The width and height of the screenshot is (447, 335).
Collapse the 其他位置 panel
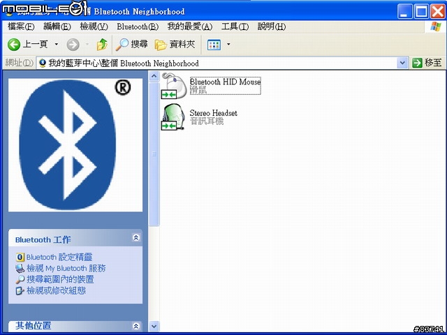pos(136,326)
